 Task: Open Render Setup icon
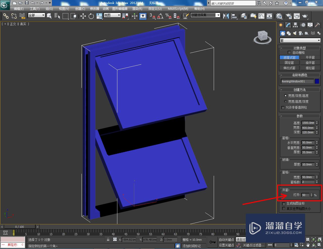[289, 16]
